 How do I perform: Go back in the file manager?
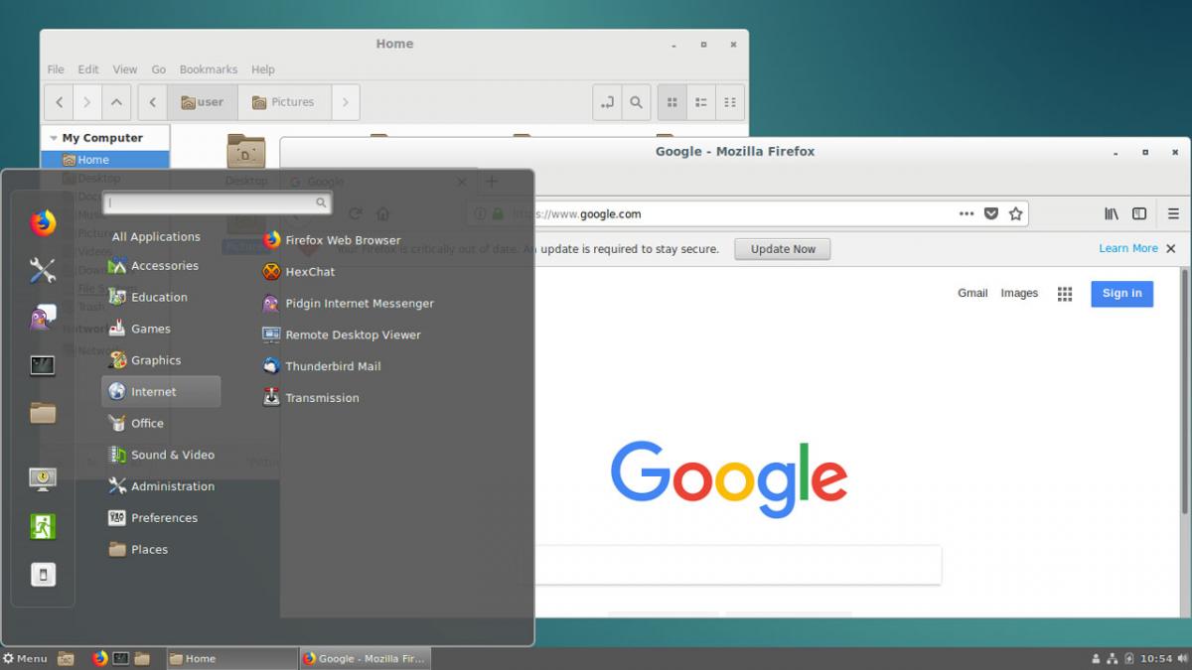tap(60, 102)
